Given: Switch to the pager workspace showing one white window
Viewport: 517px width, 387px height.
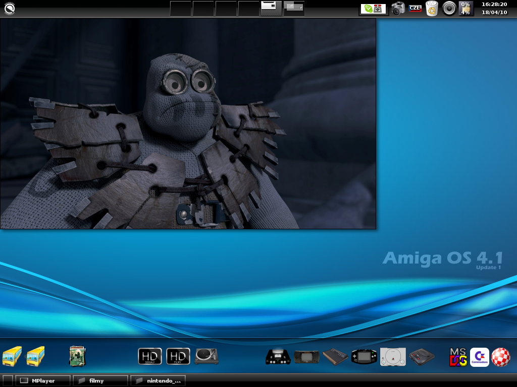Looking at the screenshot, I should [271, 9].
